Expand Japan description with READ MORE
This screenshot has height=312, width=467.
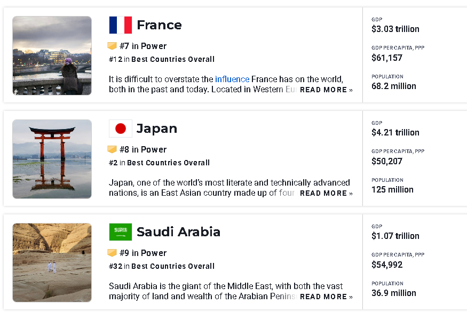coord(326,194)
